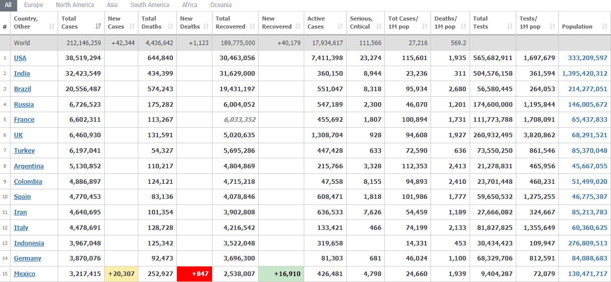Sort by Total Deaths using sort icon
The image size is (611, 282).
tap(170, 27)
